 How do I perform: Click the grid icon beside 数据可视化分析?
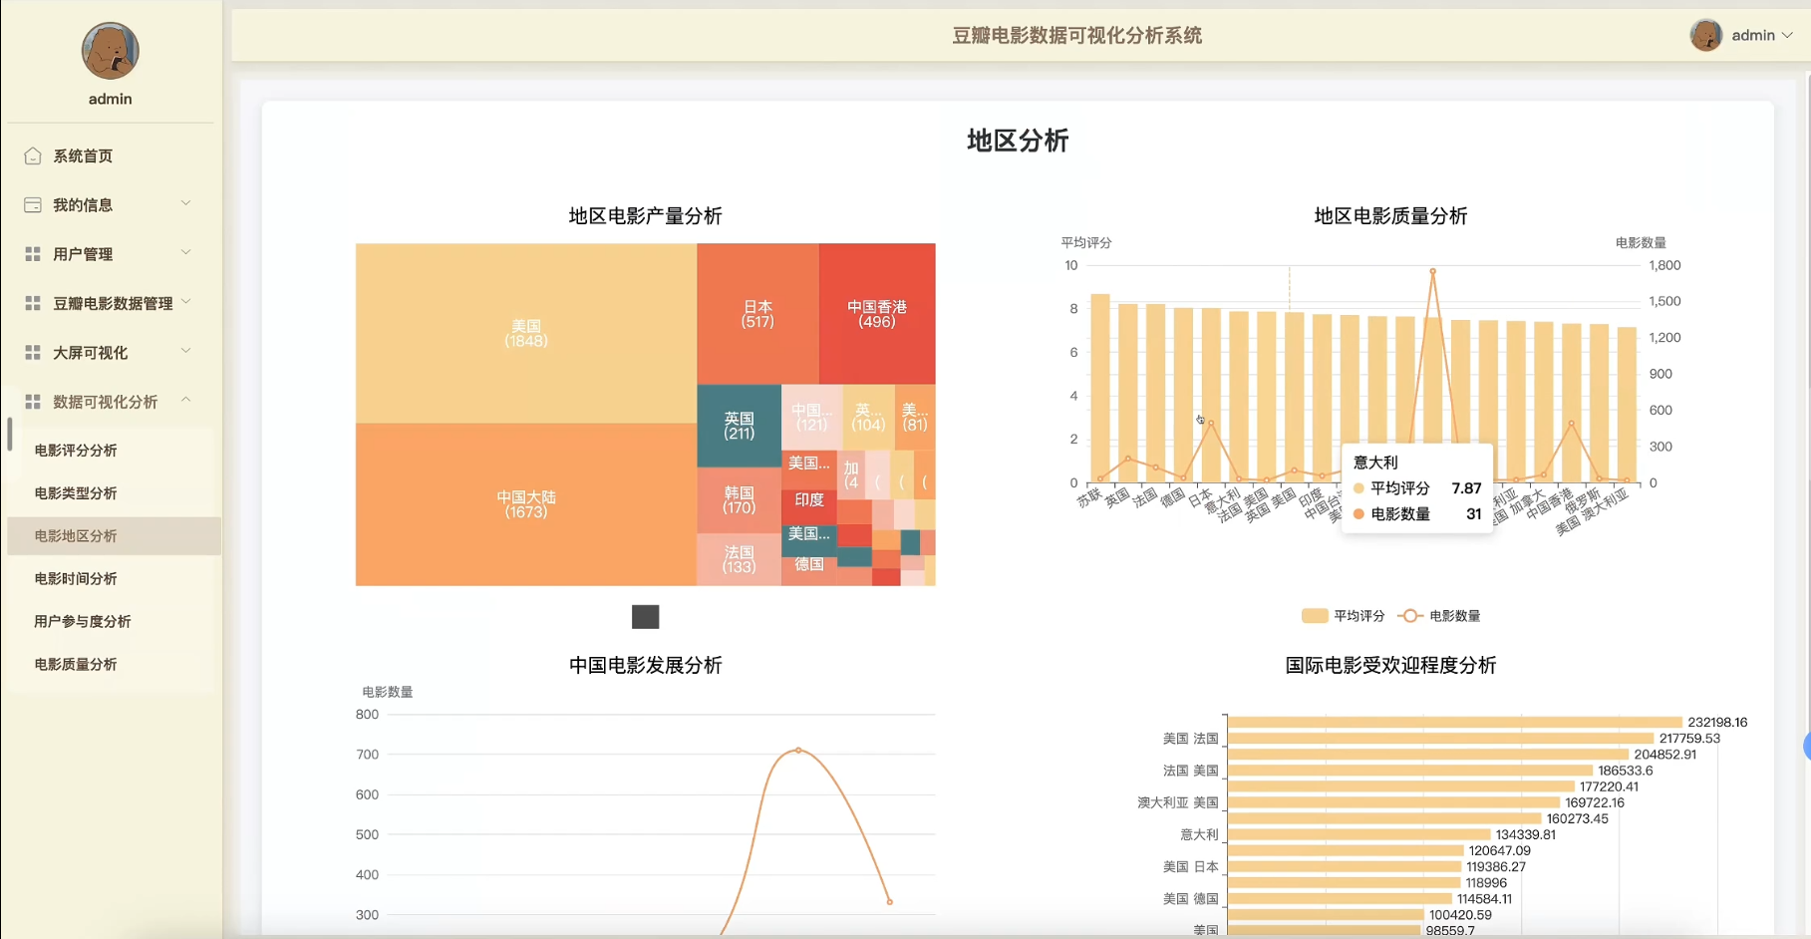click(33, 402)
